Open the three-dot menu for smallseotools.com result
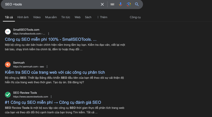 [48, 34]
